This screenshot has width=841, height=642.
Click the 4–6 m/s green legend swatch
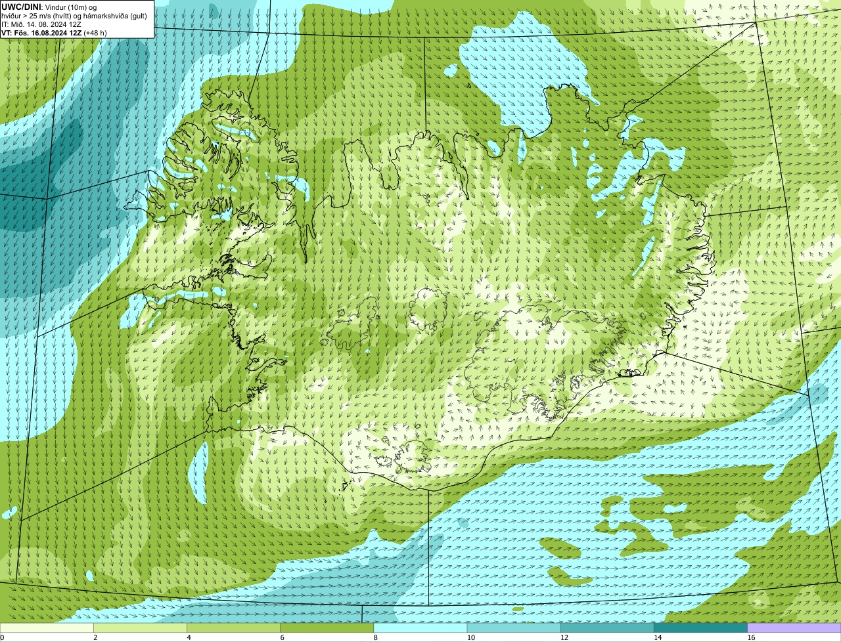pos(233,628)
